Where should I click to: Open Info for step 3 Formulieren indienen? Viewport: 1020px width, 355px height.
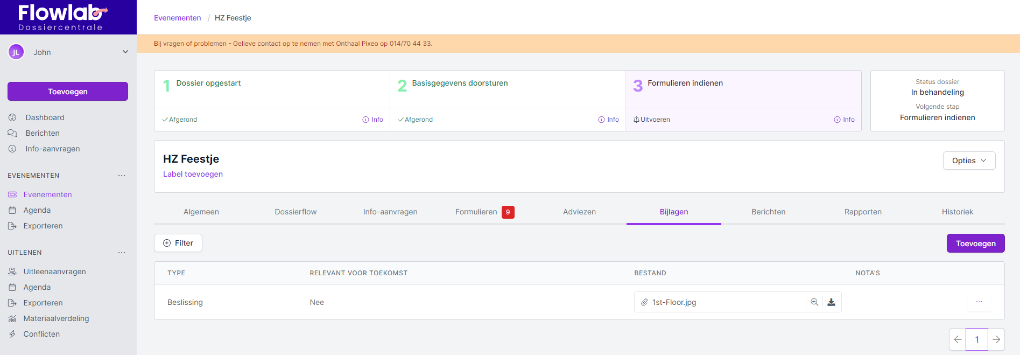coord(844,120)
